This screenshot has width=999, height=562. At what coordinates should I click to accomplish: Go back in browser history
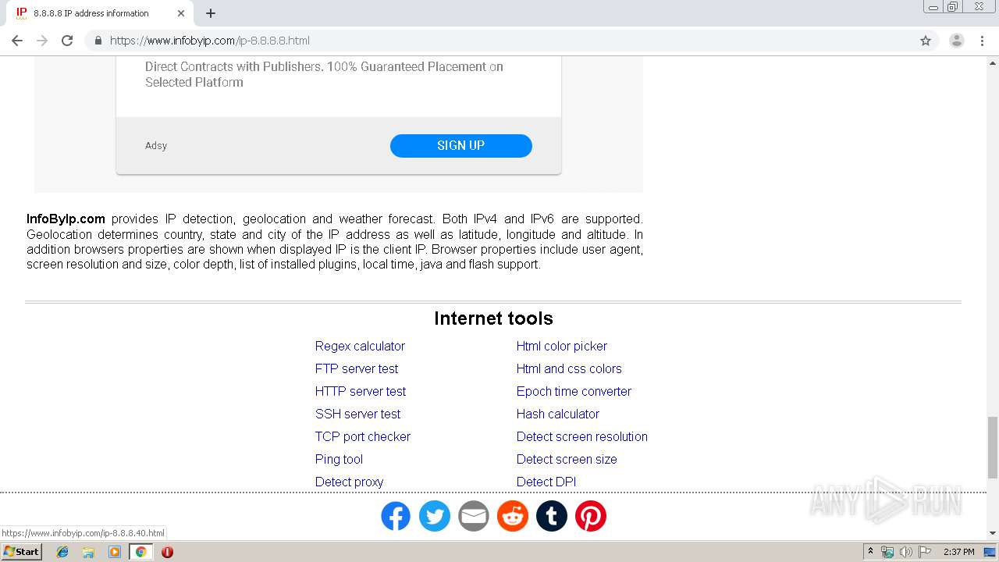pyautogui.click(x=17, y=41)
